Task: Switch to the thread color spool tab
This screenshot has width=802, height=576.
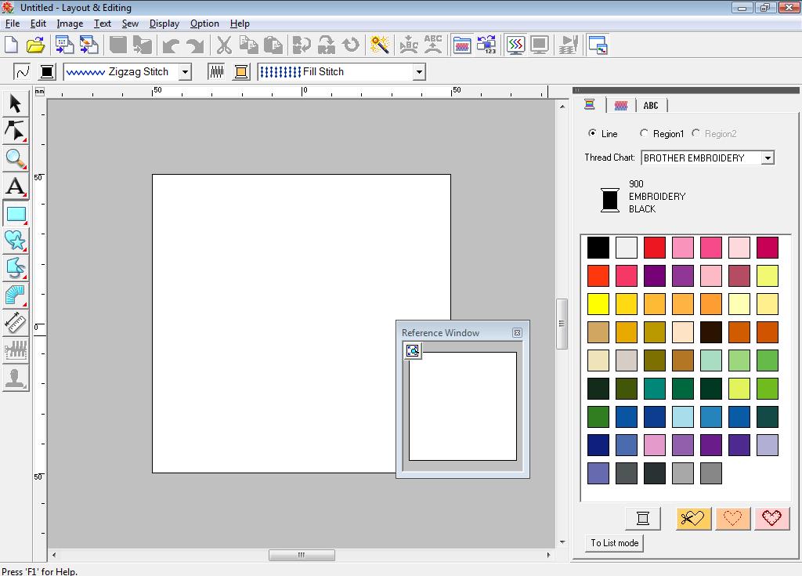Action: [590, 105]
